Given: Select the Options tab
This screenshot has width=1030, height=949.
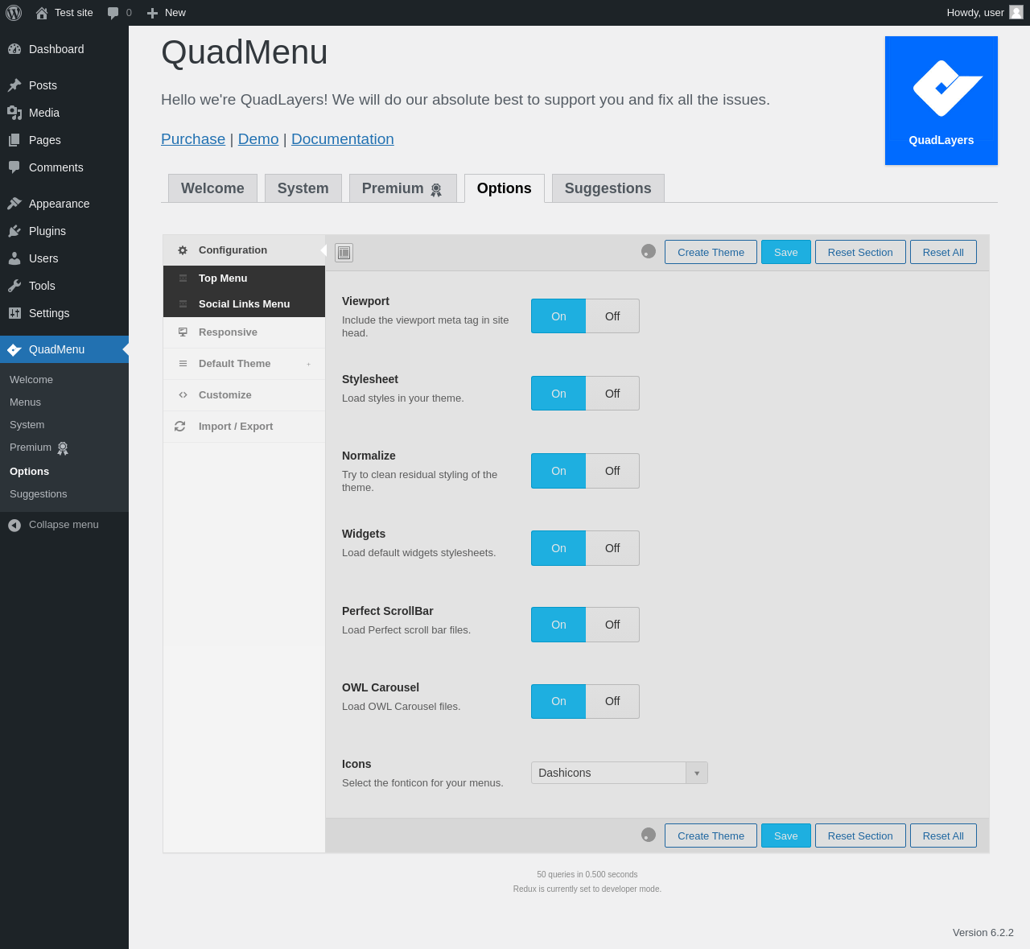Looking at the screenshot, I should click(x=505, y=188).
